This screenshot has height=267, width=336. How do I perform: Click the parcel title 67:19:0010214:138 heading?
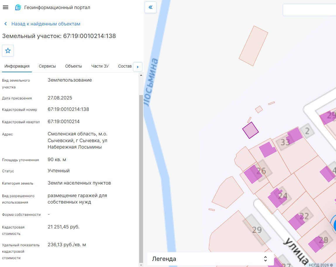coord(59,36)
